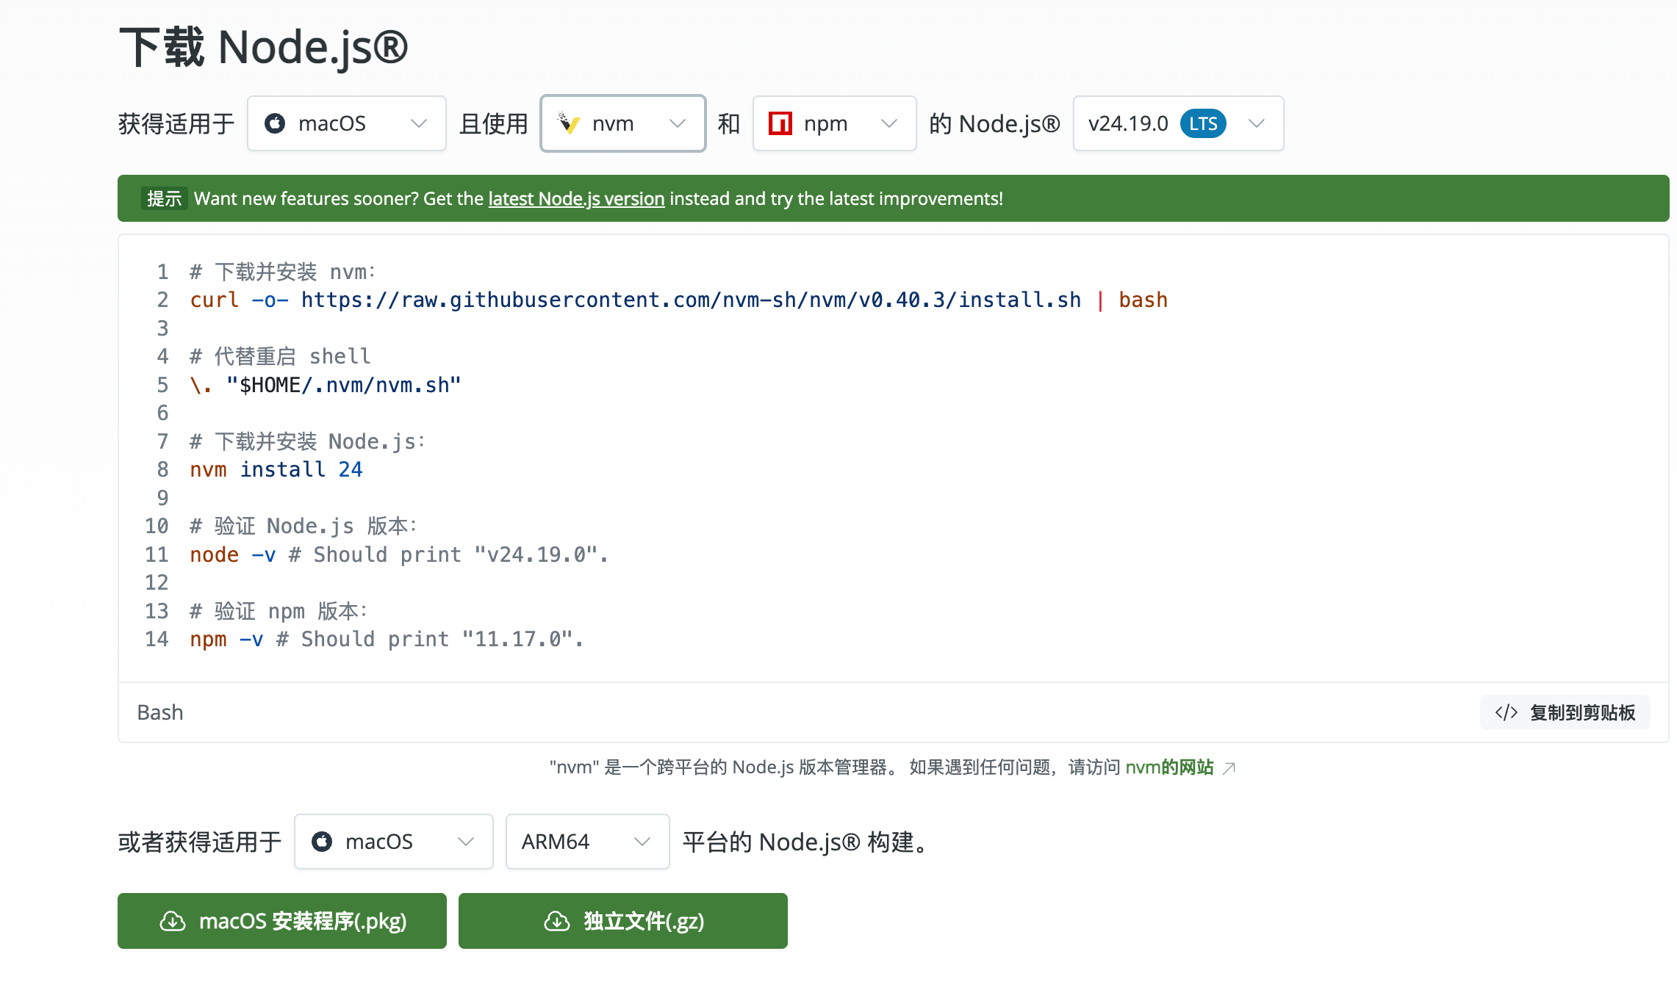The image size is (1677, 987).
Task: Click the Bash language label
Action: (x=160, y=712)
